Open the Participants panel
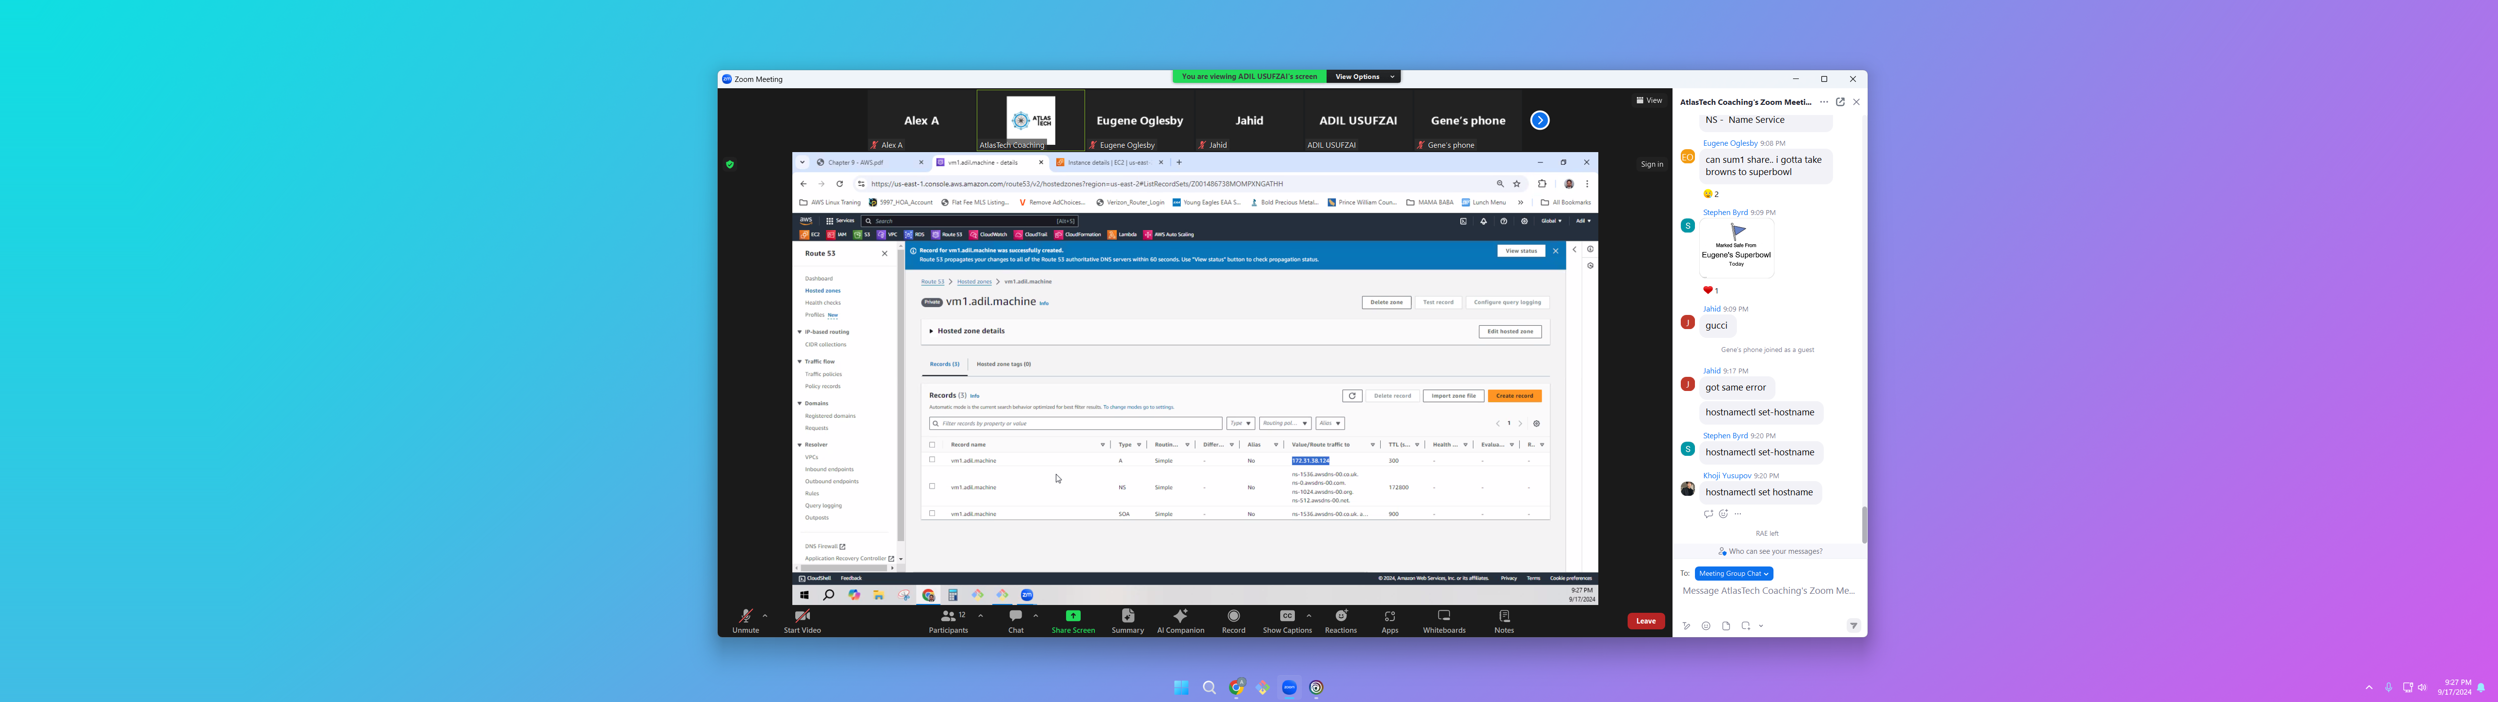 pos(947,617)
